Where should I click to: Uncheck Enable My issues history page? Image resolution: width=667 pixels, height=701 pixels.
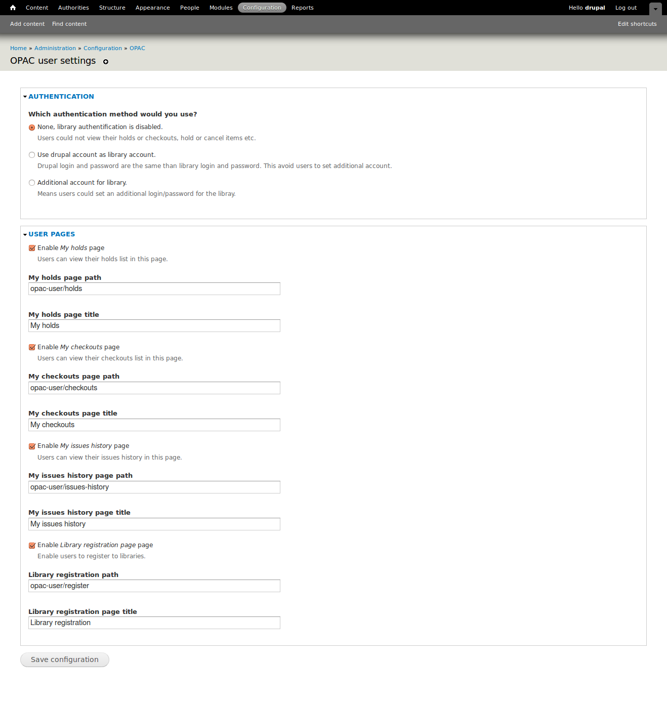point(32,446)
